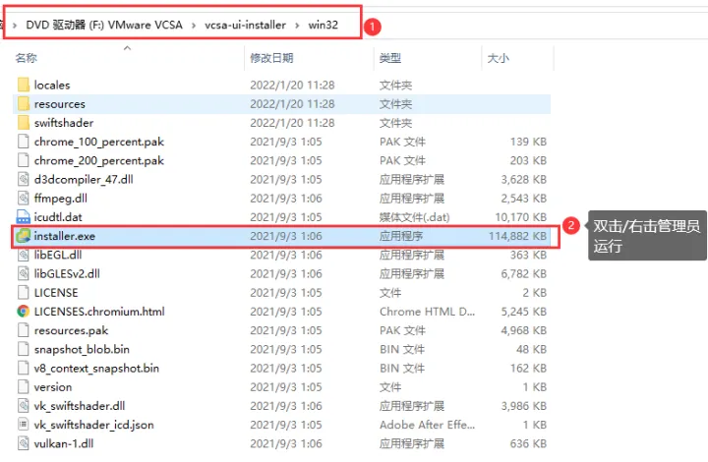This screenshot has height=462, width=708.
Task: Click libGLESv2.dll file icon
Action: pyautogui.click(x=23, y=274)
